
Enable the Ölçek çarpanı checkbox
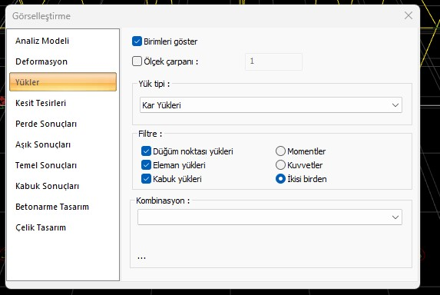[137, 61]
